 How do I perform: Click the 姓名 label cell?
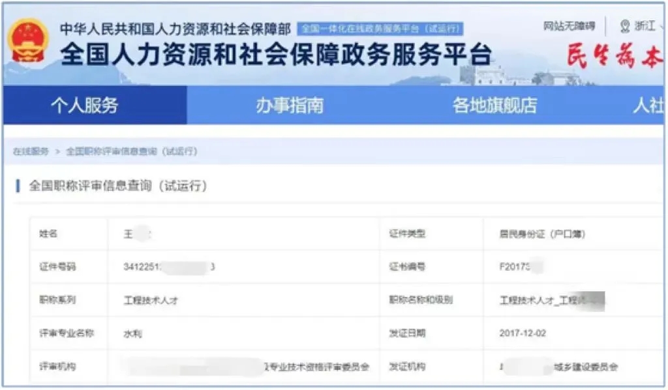68,234
